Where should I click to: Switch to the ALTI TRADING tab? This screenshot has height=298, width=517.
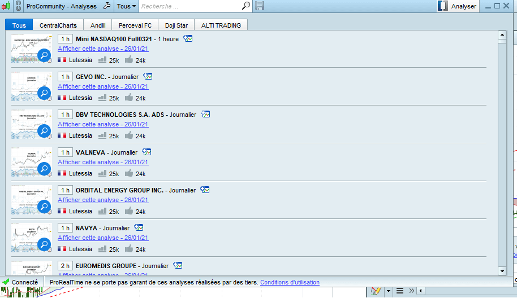point(221,25)
